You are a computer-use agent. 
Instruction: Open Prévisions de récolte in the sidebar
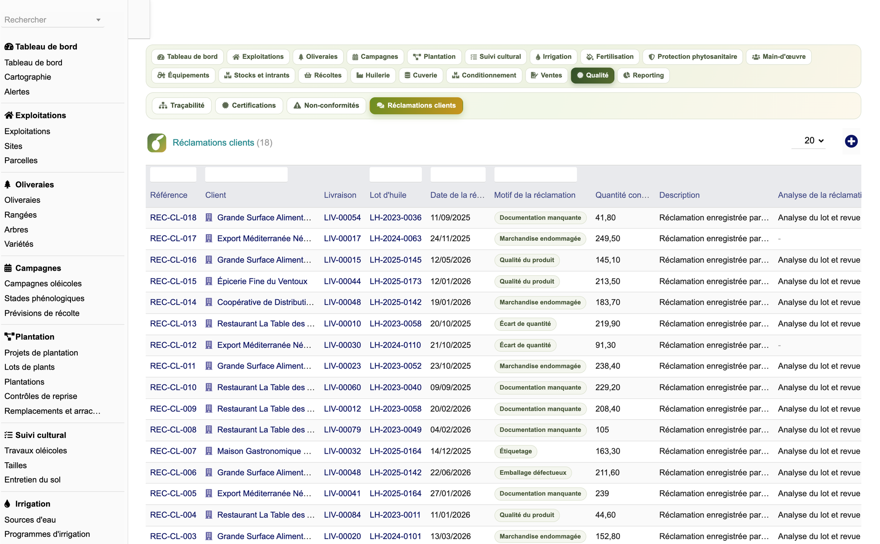(42, 313)
